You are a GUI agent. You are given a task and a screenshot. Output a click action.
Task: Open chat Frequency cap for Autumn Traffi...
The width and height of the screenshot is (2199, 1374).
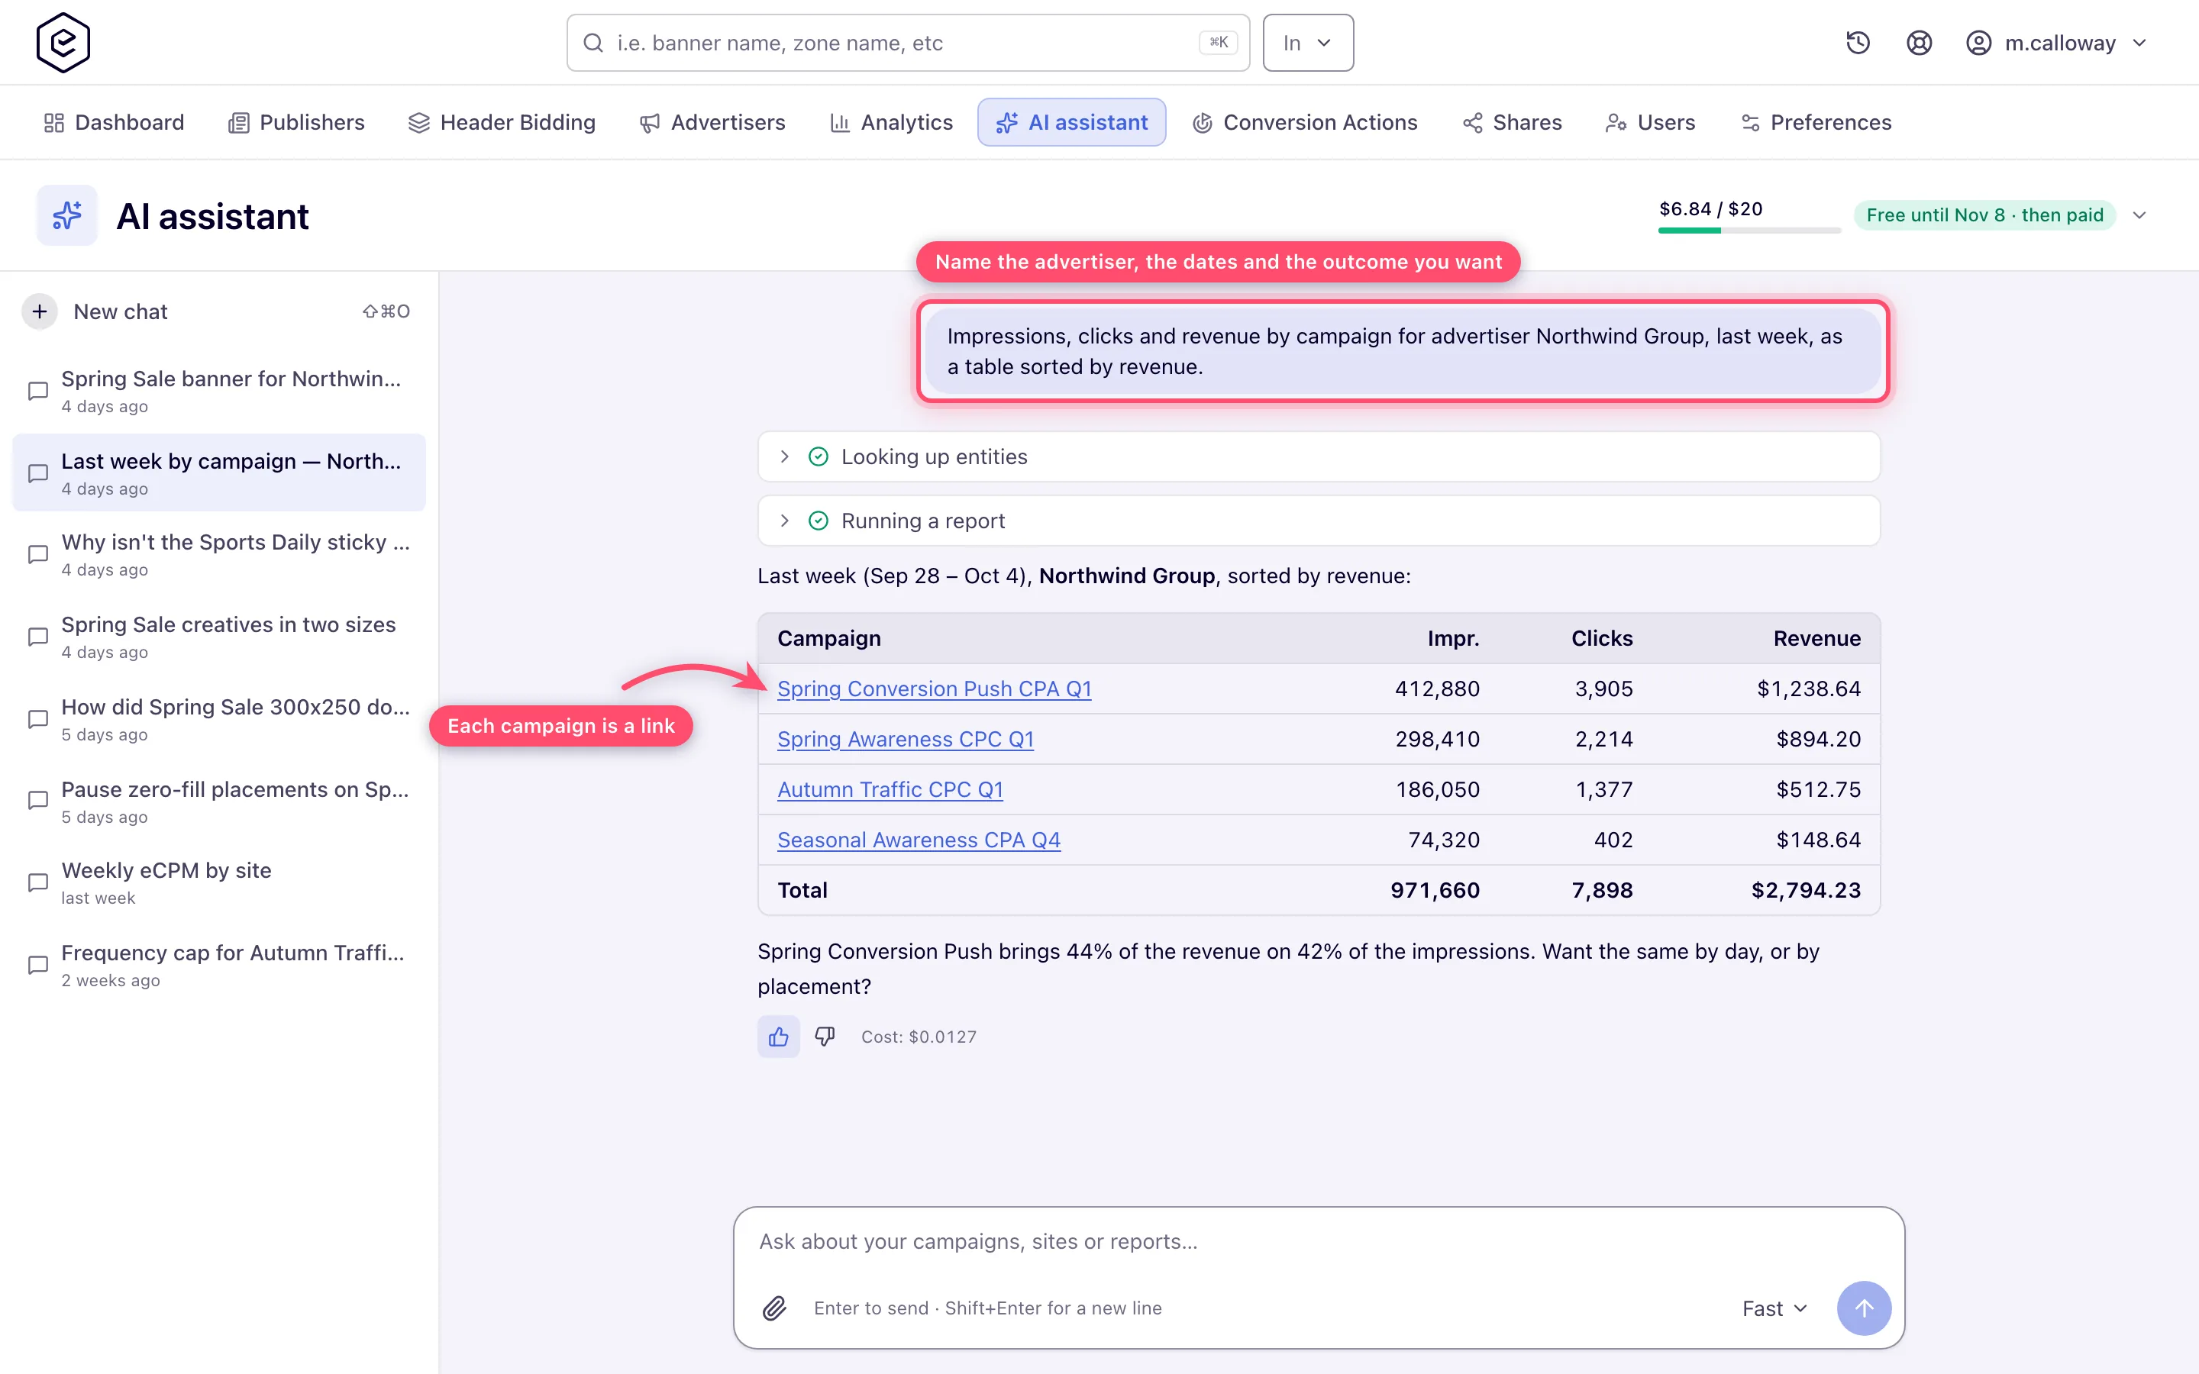[219, 964]
